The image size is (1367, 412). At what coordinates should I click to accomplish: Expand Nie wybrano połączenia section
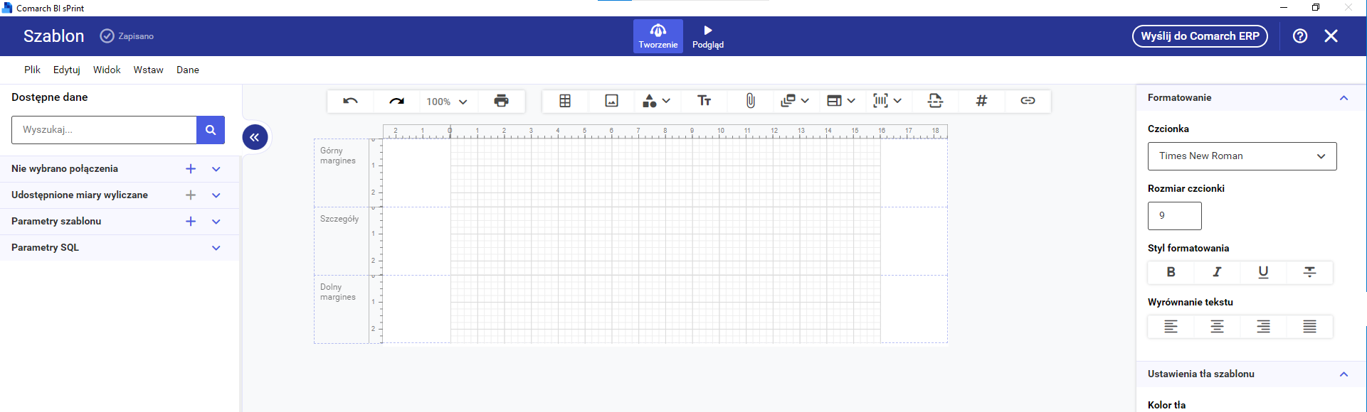tap(216, 169)
